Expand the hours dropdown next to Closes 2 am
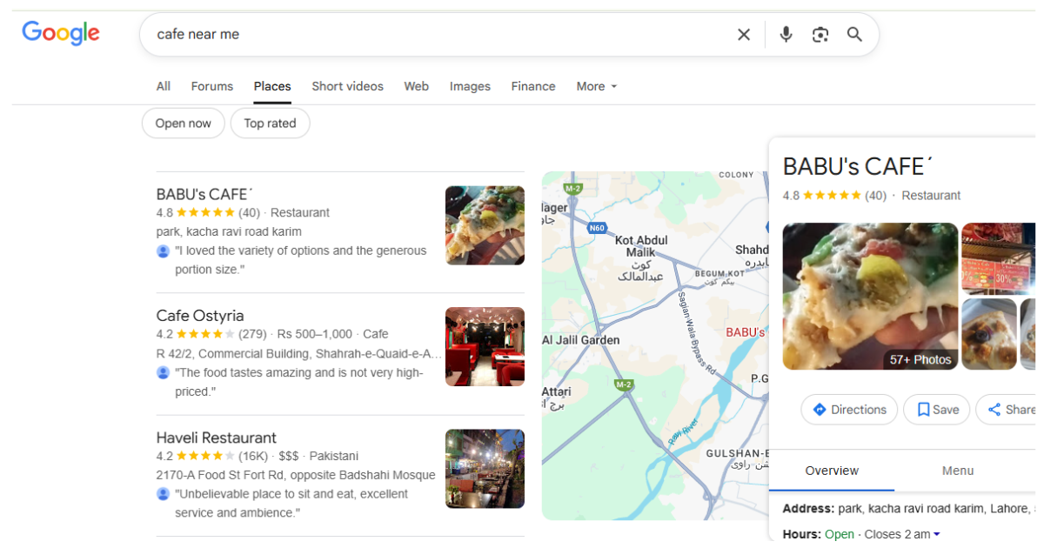Image resolution: width=1044 pixels, height=548 pixels. (937, 534)
